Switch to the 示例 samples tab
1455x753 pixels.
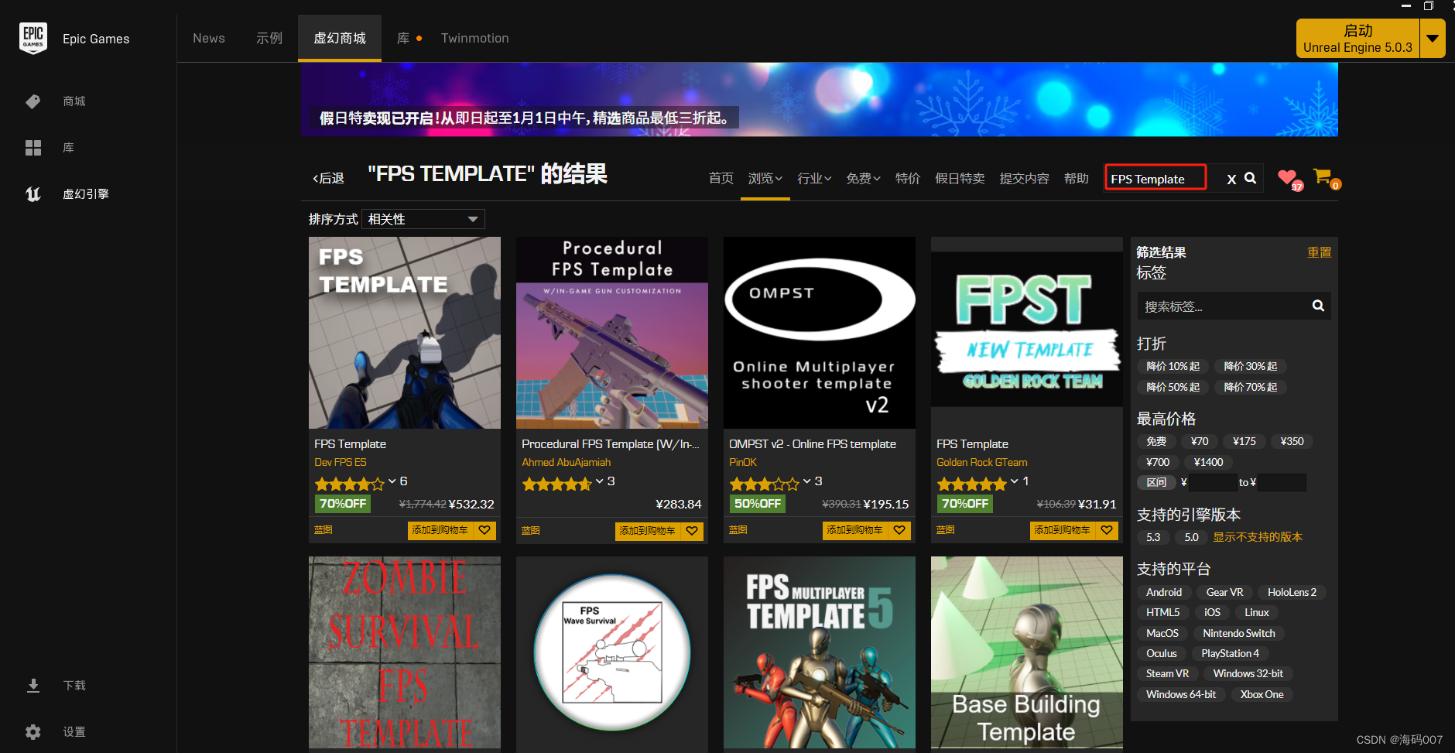pos(269,38)
